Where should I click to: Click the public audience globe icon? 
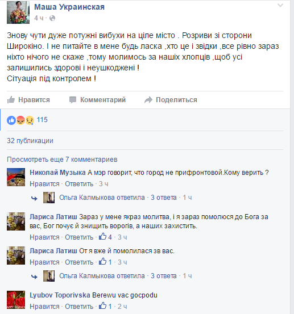[x=52, y=18]
